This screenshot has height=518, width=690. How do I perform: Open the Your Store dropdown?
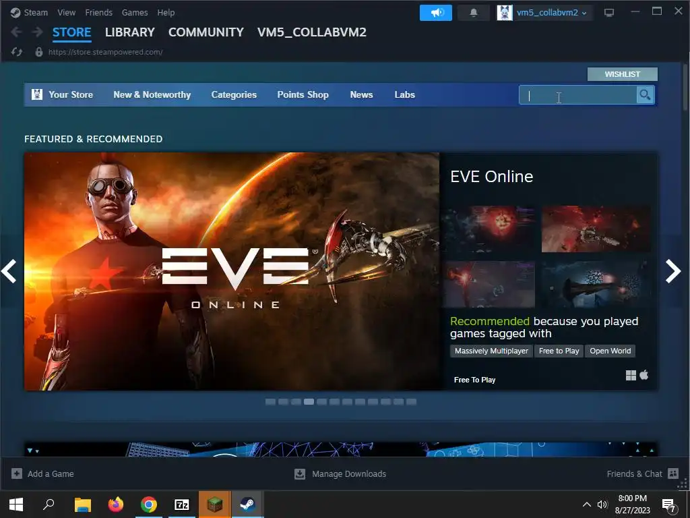click(x=70, y=94)
